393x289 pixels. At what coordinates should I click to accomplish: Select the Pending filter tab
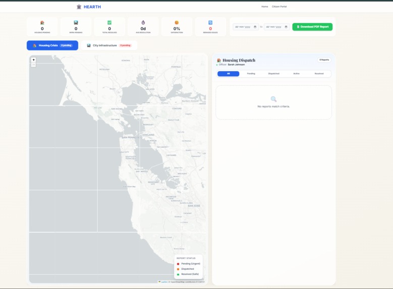pos(251,74)
